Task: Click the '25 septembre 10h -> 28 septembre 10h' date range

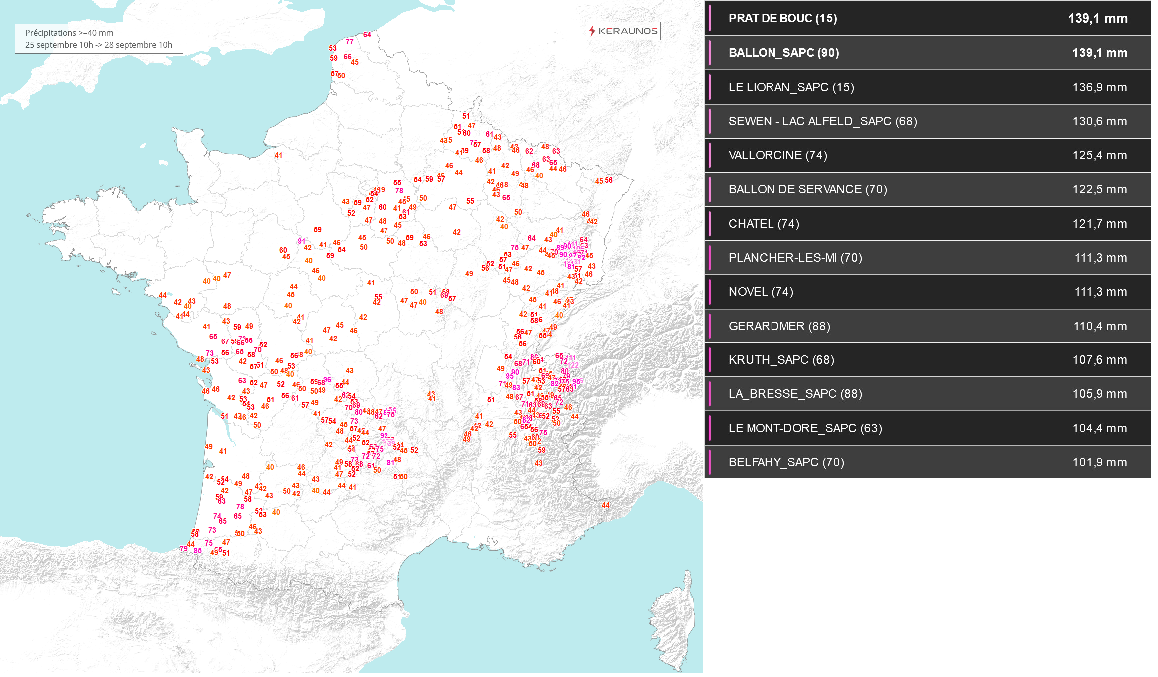Action: [99, 45]
